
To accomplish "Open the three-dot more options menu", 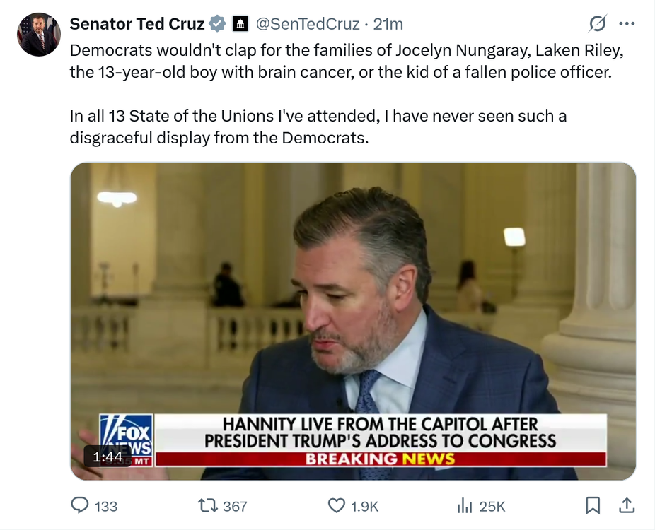I will pyautogui.click(x=627, y=24).
